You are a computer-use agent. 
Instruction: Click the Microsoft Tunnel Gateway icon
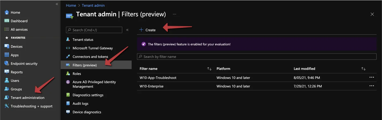pos(68,48)
